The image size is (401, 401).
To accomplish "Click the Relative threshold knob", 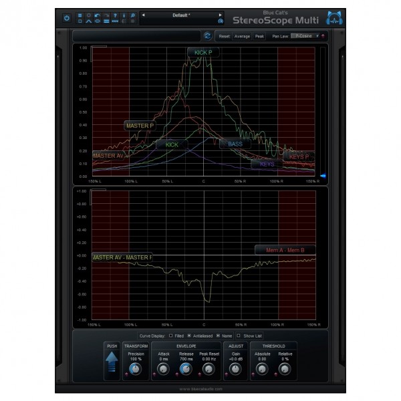I will coord(285,369).
